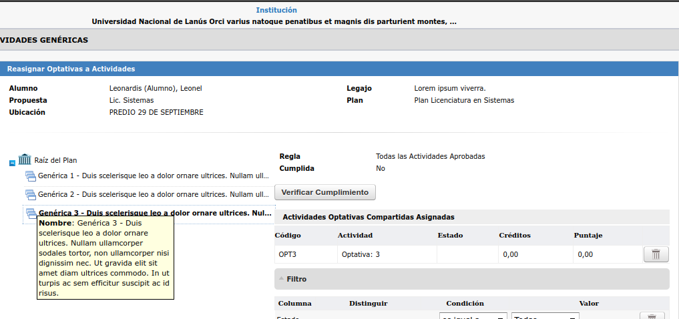Viewport: 679px width, 319px height.
Task: Select the Genérica 1 tree item
Action: [x=154, y=176]
